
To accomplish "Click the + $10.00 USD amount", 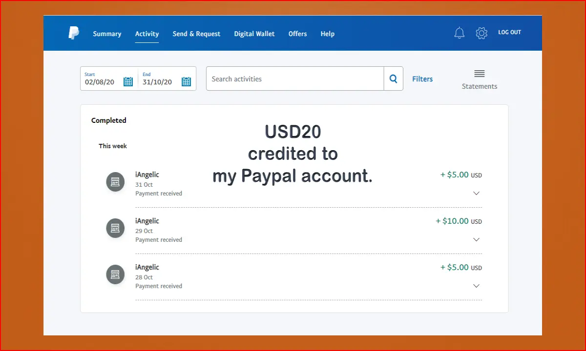I will coord(459,221).
